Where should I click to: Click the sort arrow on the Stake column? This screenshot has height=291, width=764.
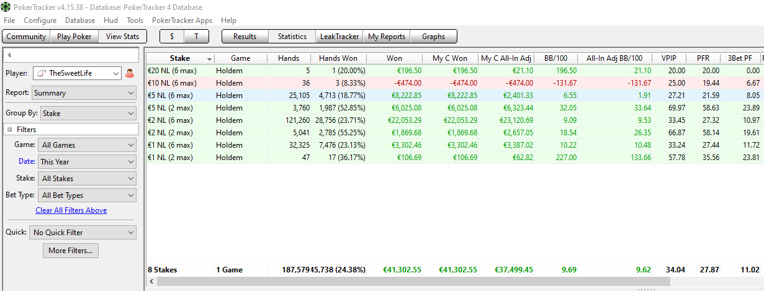(210, 58)
